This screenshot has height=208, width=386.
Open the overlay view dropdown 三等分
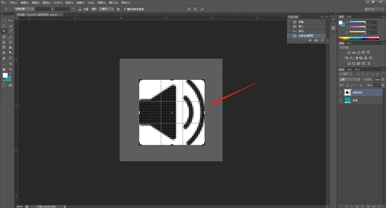coord(107,9)
